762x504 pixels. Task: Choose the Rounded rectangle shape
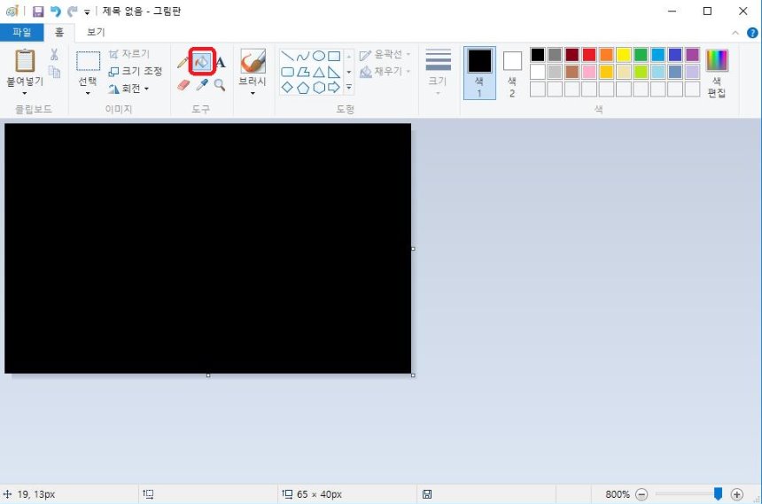(x=287, y=72)
